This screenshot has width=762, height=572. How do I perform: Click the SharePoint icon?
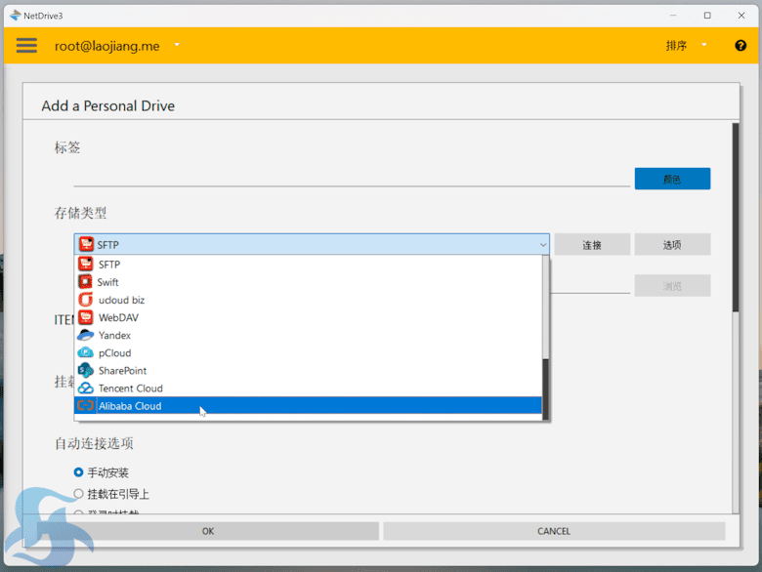pos(86,370)
